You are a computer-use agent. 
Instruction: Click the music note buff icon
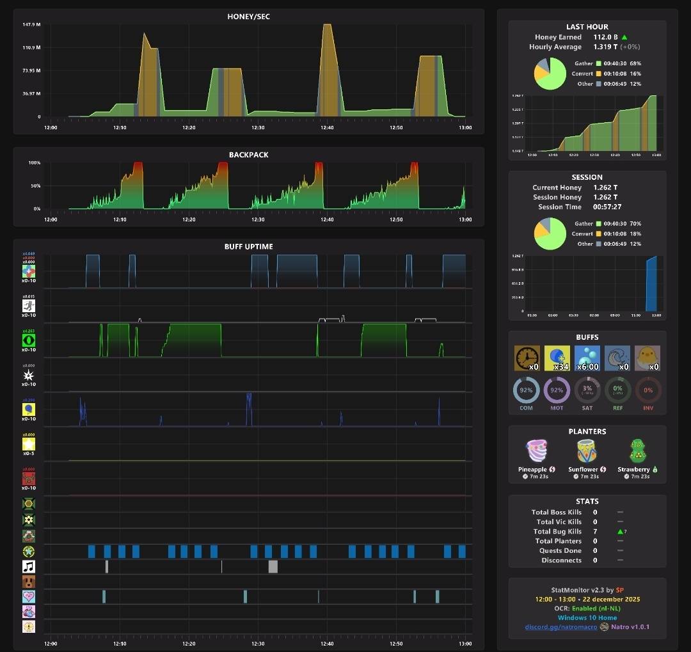tap(29, 566)
